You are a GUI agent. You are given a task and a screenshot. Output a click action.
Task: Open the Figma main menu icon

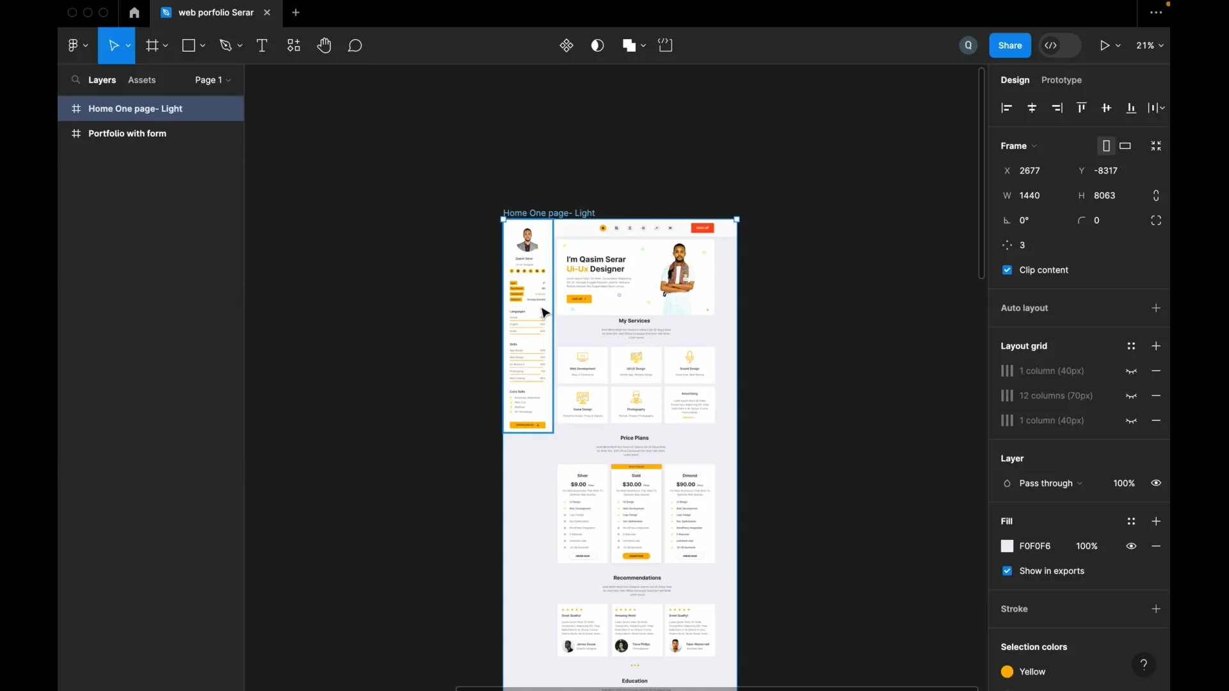pos(73,45)
